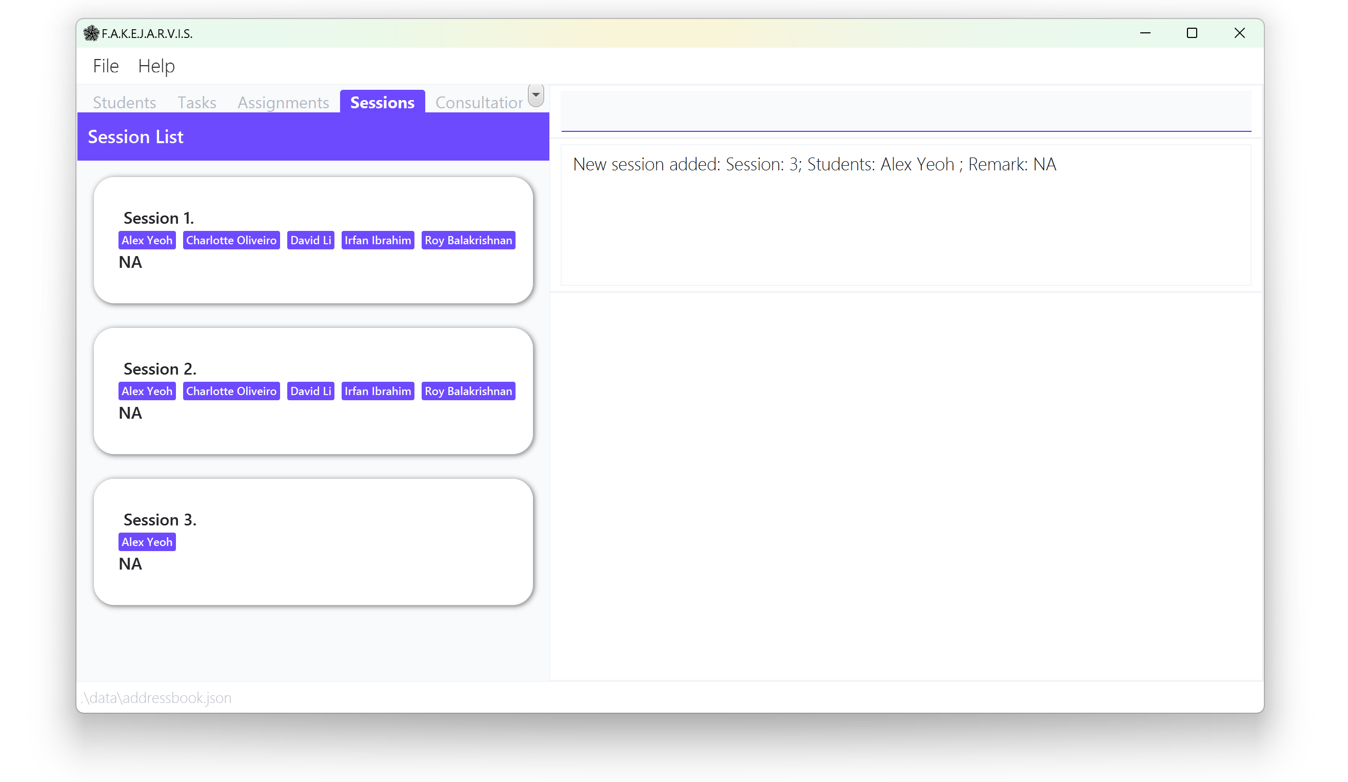The width and height of the screenshot is (1348, 782).
Task: Click Charlotte Oliveiro tag in Session 2
Action: [x=232, y=392]
